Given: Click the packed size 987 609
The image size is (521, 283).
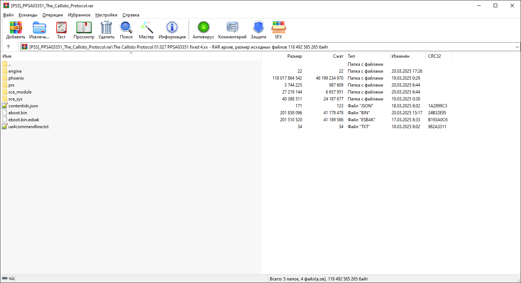Looking at the screenshot, I should (x=336, y=85).
